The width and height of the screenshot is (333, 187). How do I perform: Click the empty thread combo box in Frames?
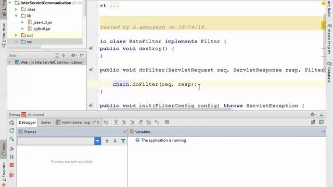(56, 141)
